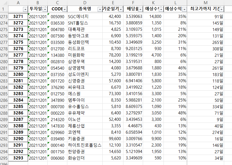
Task: Open the filter dropdown in column K header
Action: 161,10
